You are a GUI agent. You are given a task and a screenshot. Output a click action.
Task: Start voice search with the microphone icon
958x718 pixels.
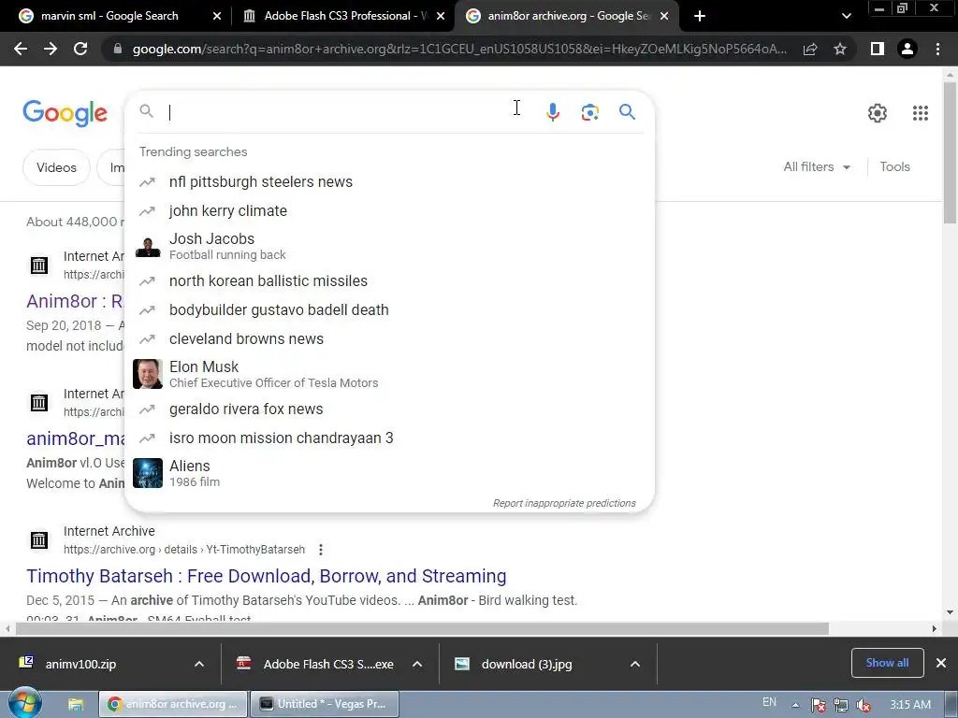click(x=552, y=112)
